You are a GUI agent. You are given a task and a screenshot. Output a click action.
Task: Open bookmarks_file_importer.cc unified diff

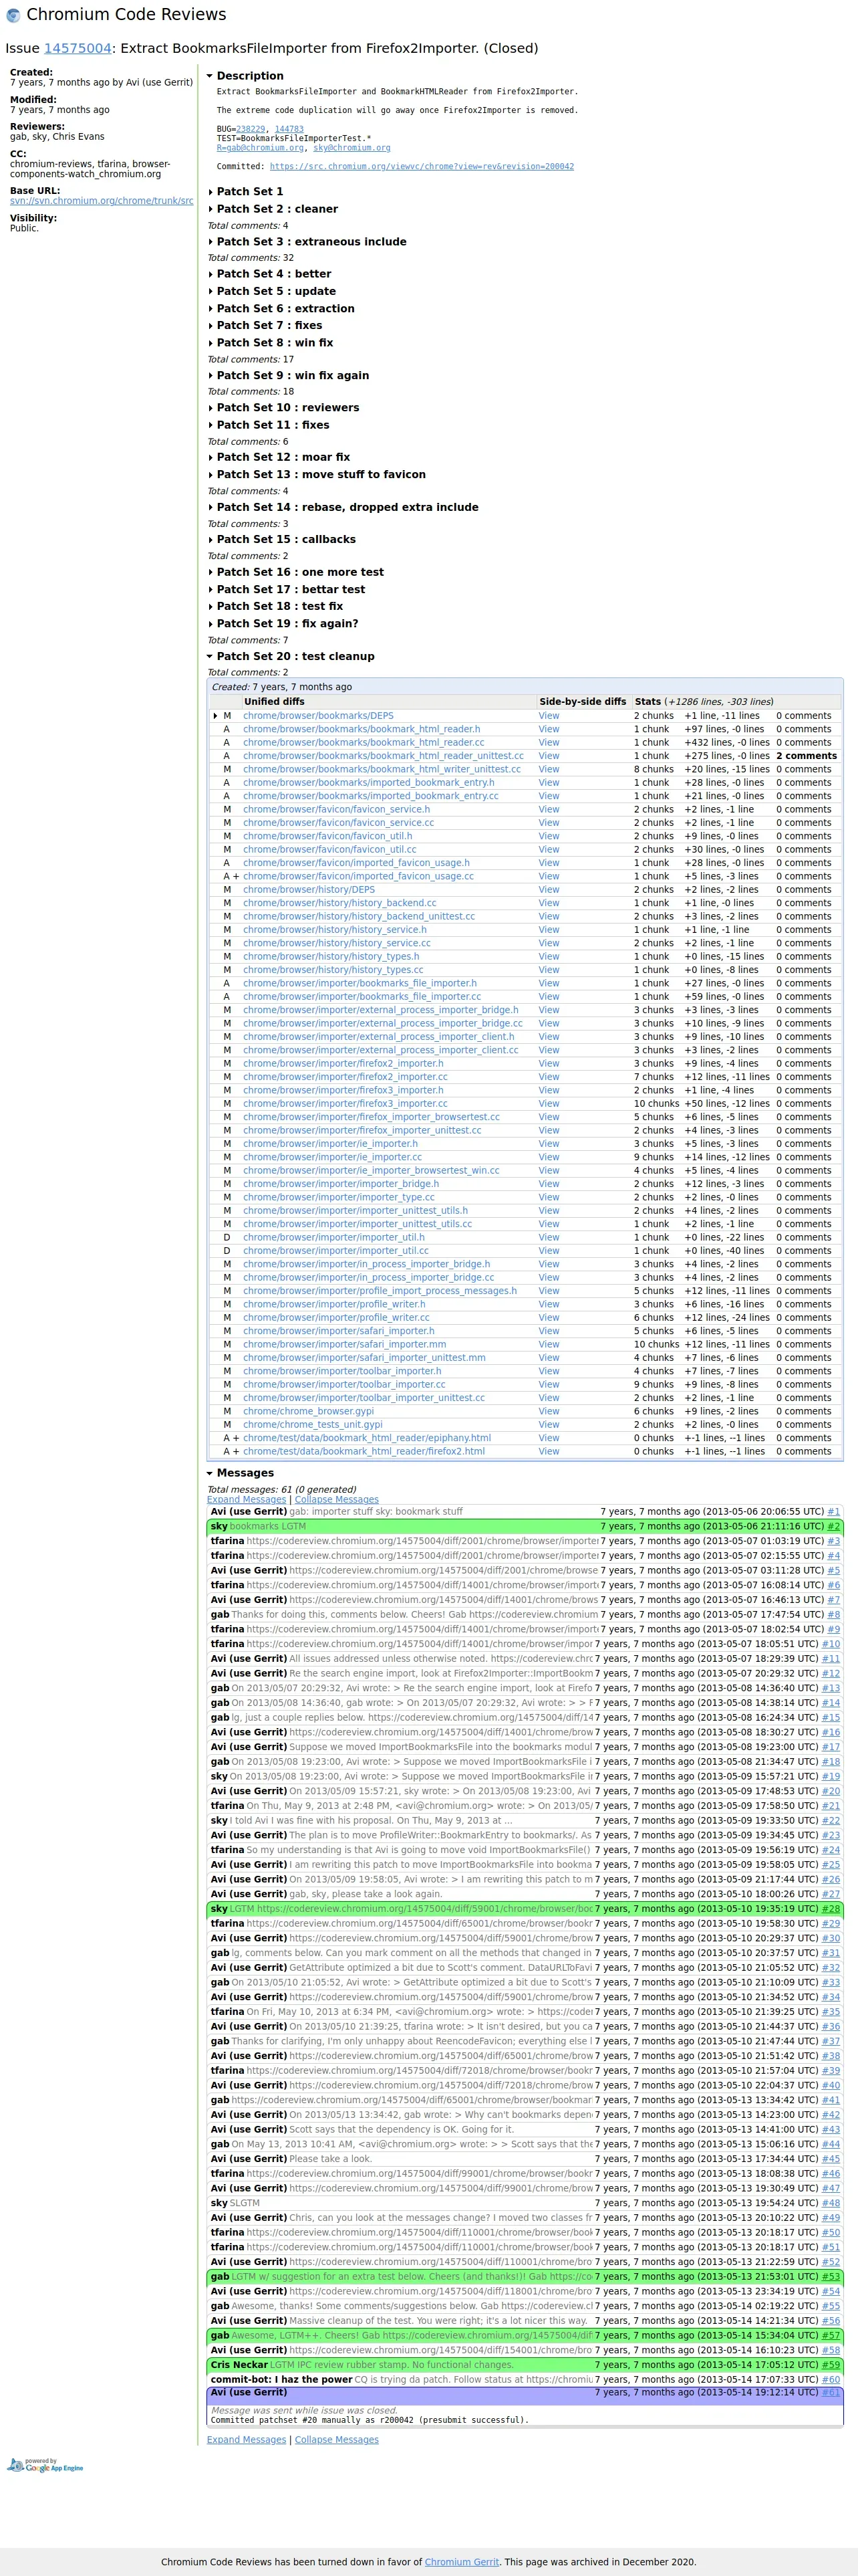pos(362,997)
